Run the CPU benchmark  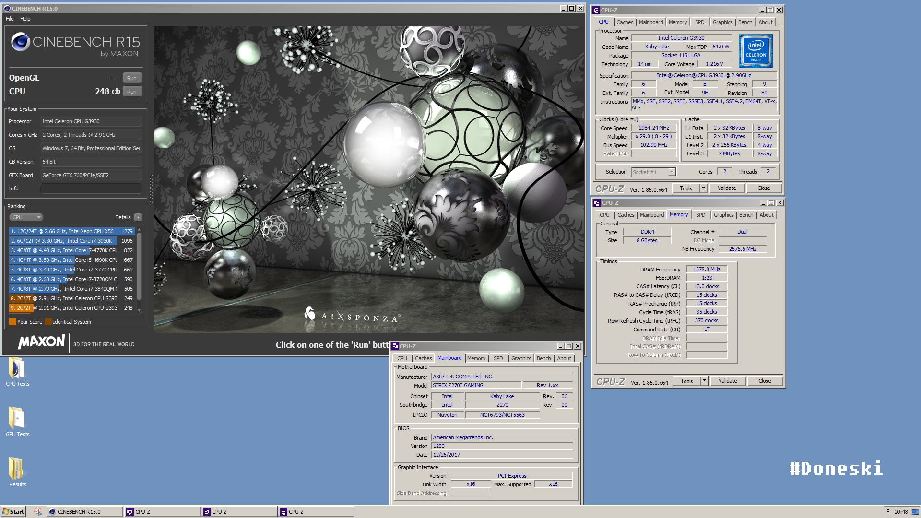pyautogui.click(x=132, y=92)
